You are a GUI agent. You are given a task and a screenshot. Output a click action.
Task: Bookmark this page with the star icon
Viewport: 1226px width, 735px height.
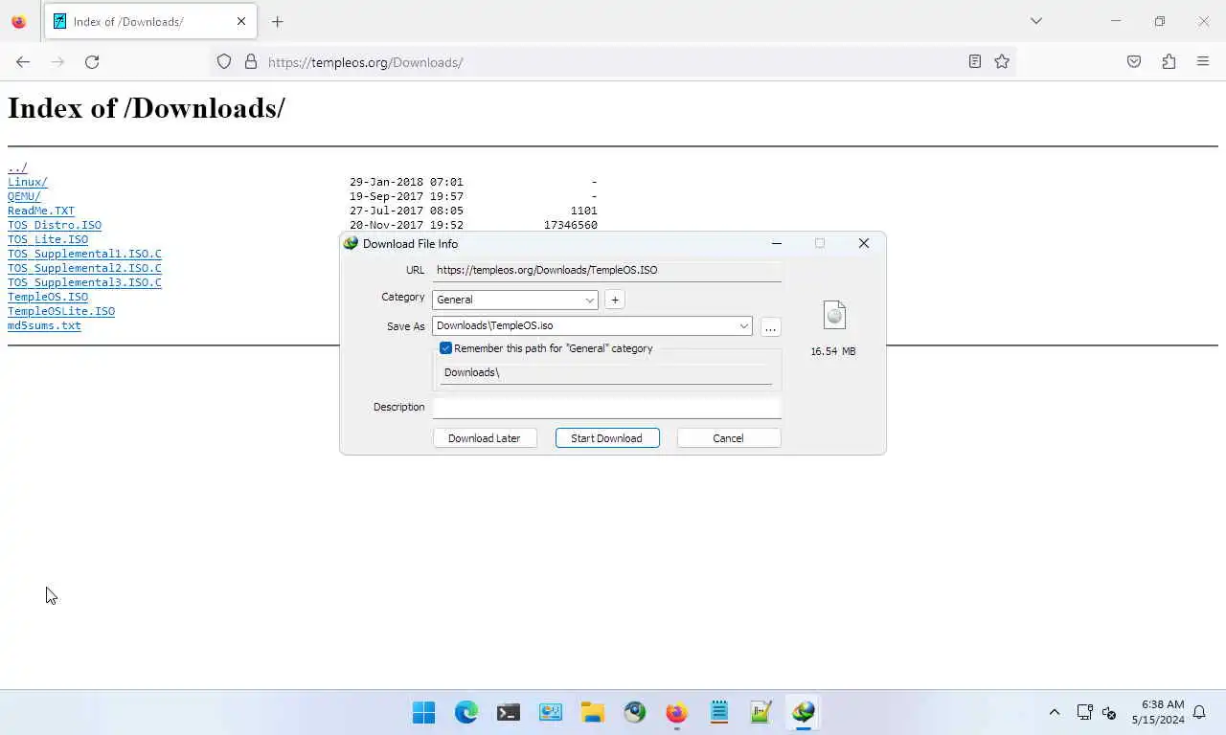(x=1002, y=61)
